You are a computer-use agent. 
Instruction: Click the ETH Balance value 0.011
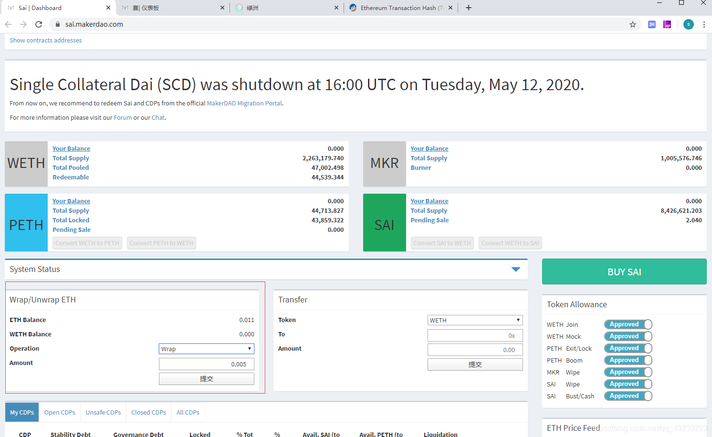point(247,320)
